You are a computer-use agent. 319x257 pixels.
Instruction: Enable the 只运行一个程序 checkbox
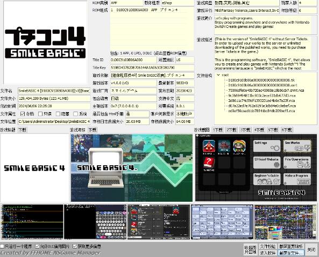2,246
